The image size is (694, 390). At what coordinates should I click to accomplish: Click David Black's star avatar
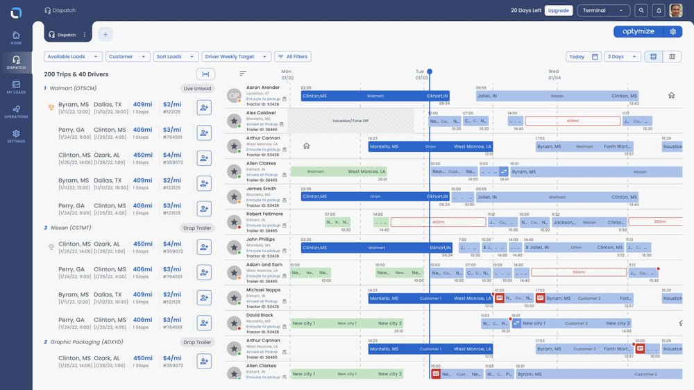[234, 323]
